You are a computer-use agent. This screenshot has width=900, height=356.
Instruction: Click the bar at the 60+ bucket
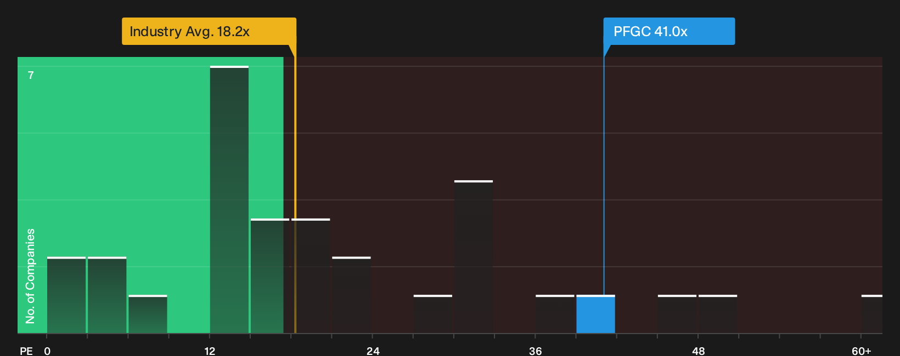pyautogui.click(x=872, y=314)
